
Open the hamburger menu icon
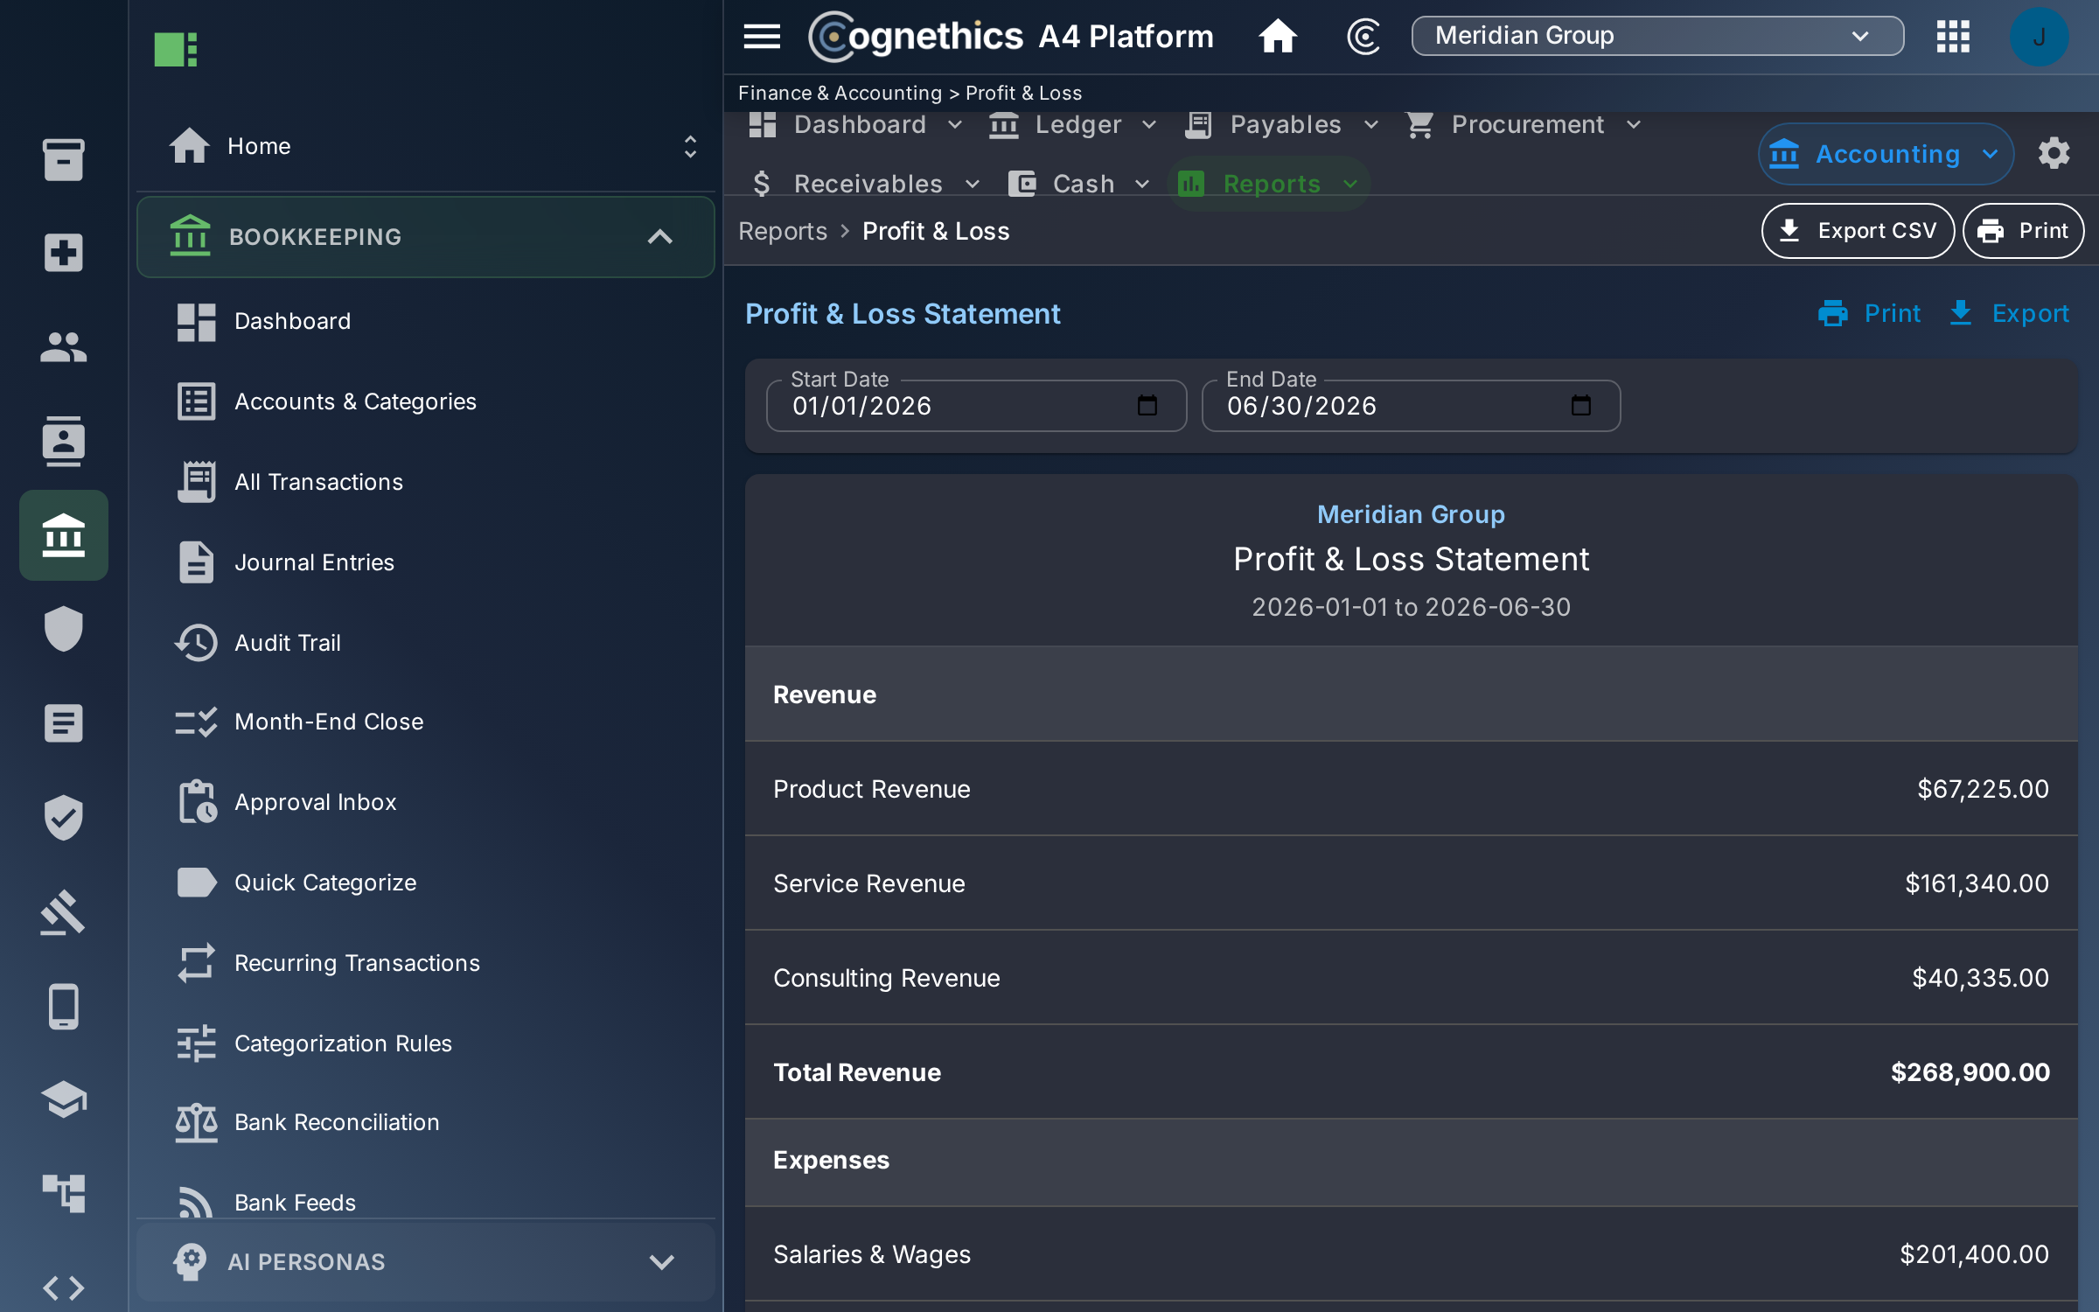761,37
